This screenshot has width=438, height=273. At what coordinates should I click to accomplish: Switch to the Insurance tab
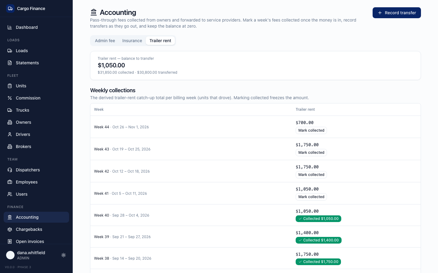pyautogui.click(x=132, y=41)
